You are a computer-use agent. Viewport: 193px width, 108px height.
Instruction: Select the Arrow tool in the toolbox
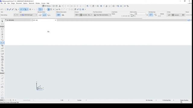pos(2,21)
